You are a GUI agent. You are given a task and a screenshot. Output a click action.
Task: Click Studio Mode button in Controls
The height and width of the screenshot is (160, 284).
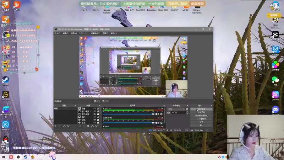coord(201,119)
